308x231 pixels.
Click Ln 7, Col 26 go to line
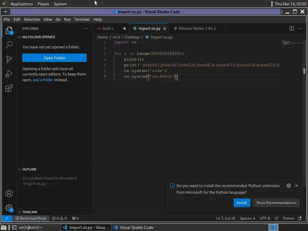pyautogui.click(x=226, y=218)
